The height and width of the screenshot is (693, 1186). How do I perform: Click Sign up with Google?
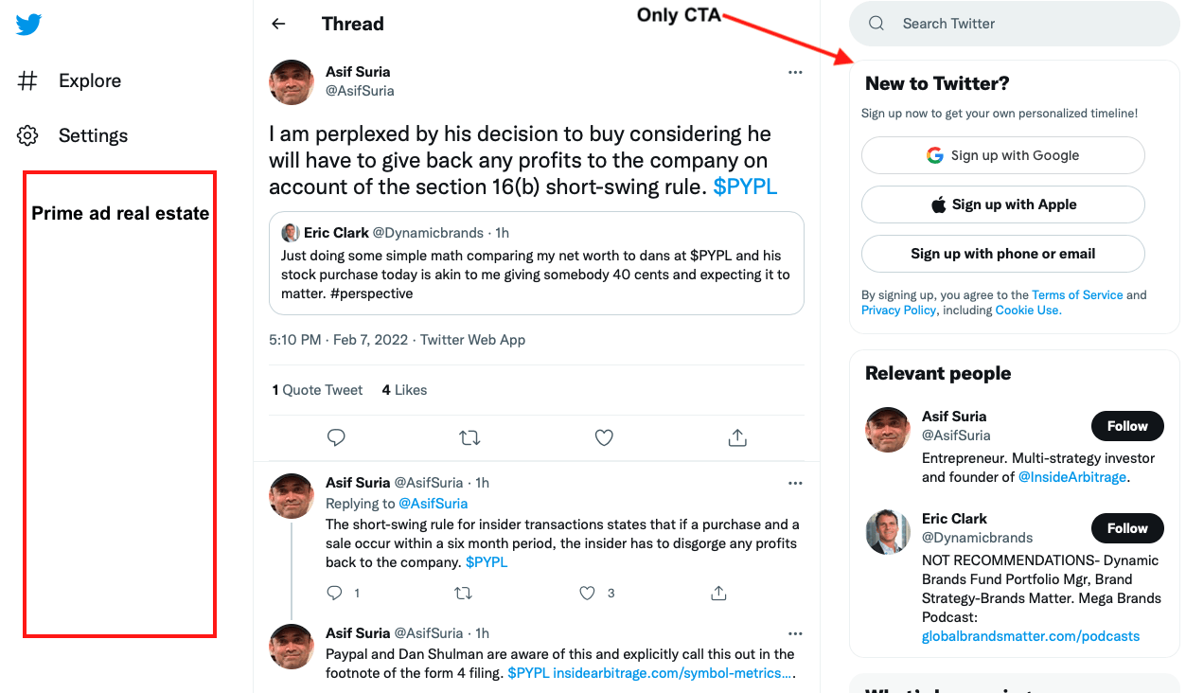tap(1002, 155)
